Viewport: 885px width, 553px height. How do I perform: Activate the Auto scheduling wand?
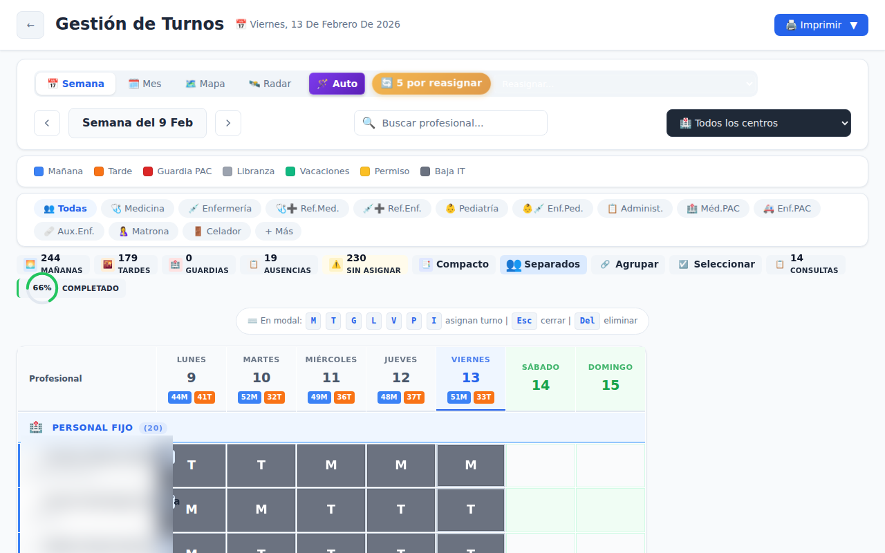click(337, 83)
